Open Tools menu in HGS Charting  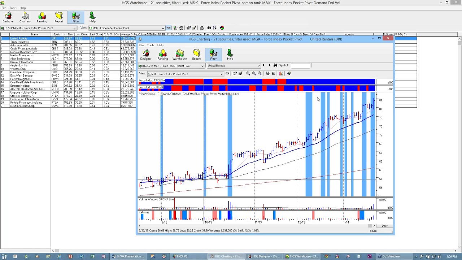pos(151,45)
